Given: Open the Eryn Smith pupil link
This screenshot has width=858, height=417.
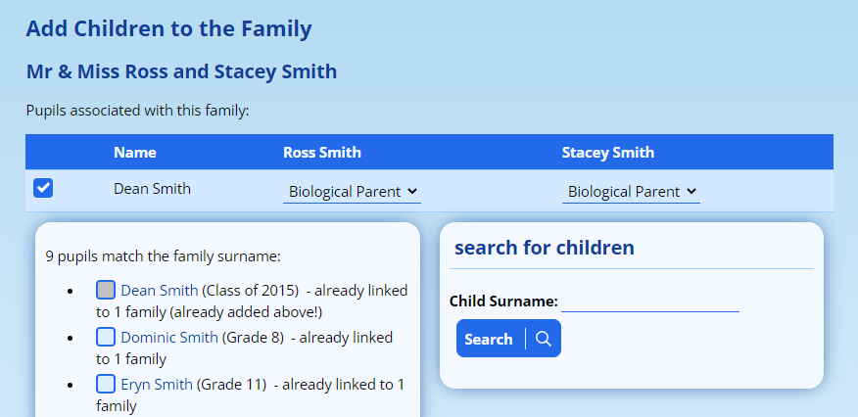Looking at the screenshot, I should 157,385.
